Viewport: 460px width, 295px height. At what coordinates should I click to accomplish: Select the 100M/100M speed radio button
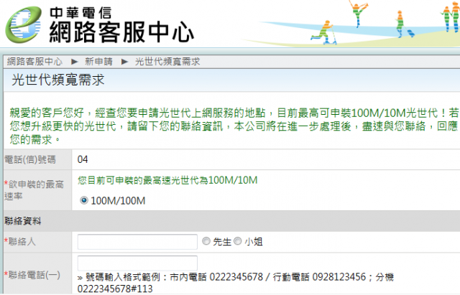click(x=84, y=200)
